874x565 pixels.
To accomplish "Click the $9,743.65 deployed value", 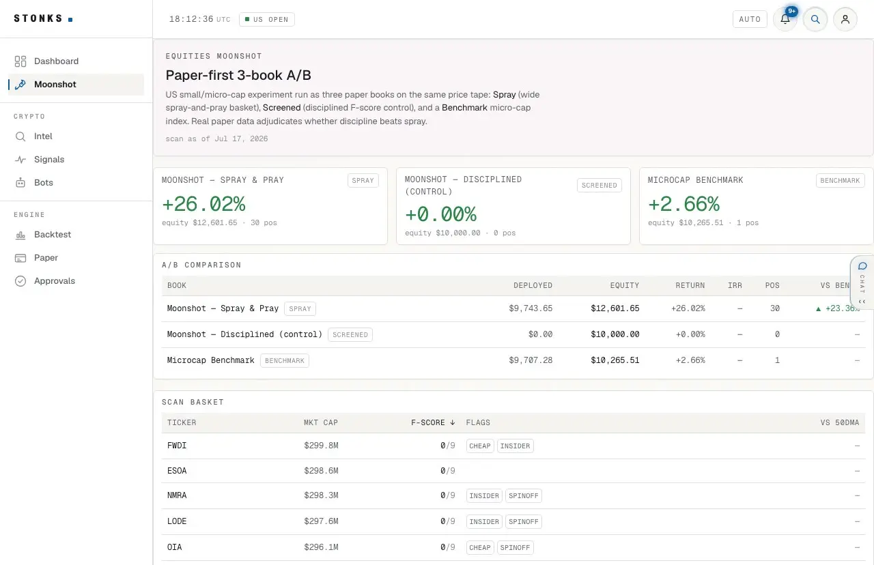I will 531,308.
